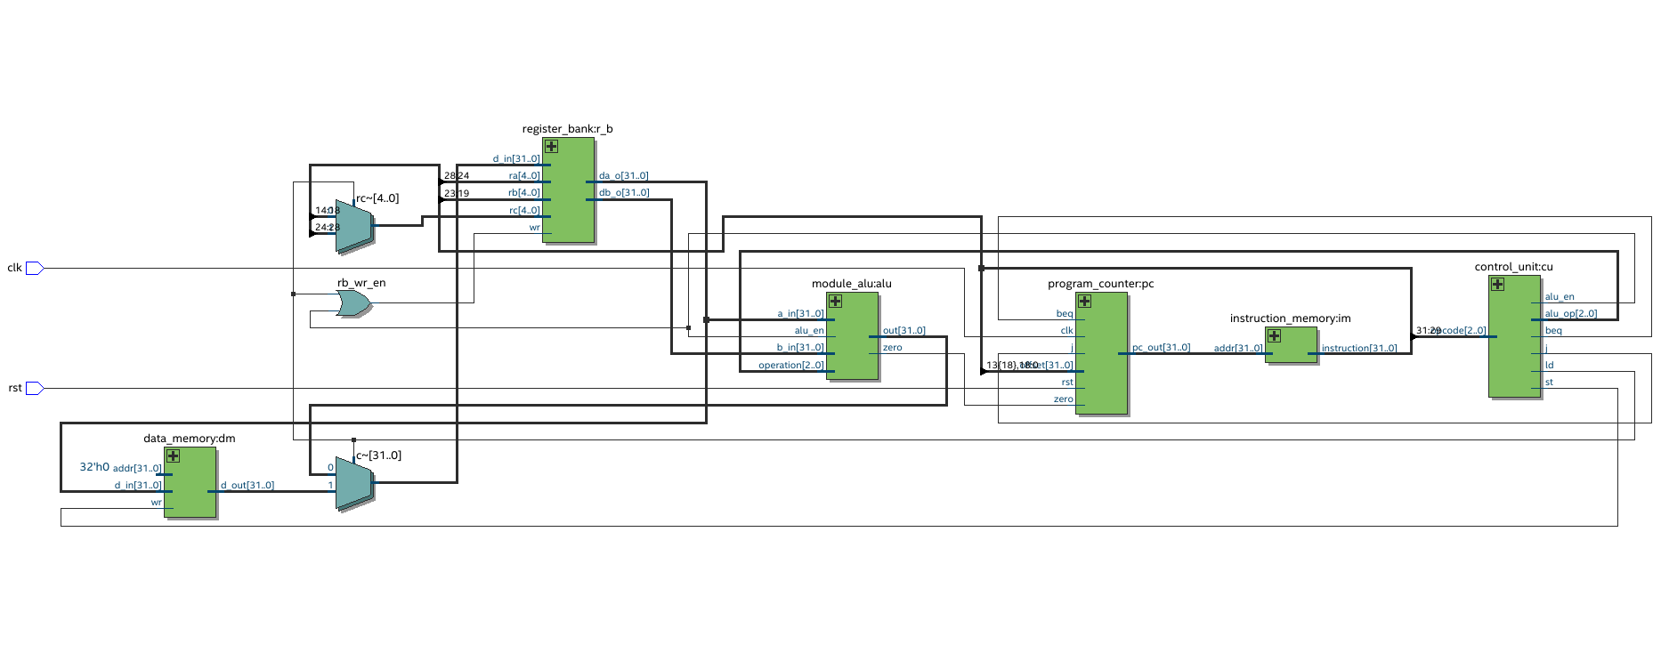Select the alu_en control unit output
The height and width of the screenshot is (661, 1661).
click(1560, 297)
